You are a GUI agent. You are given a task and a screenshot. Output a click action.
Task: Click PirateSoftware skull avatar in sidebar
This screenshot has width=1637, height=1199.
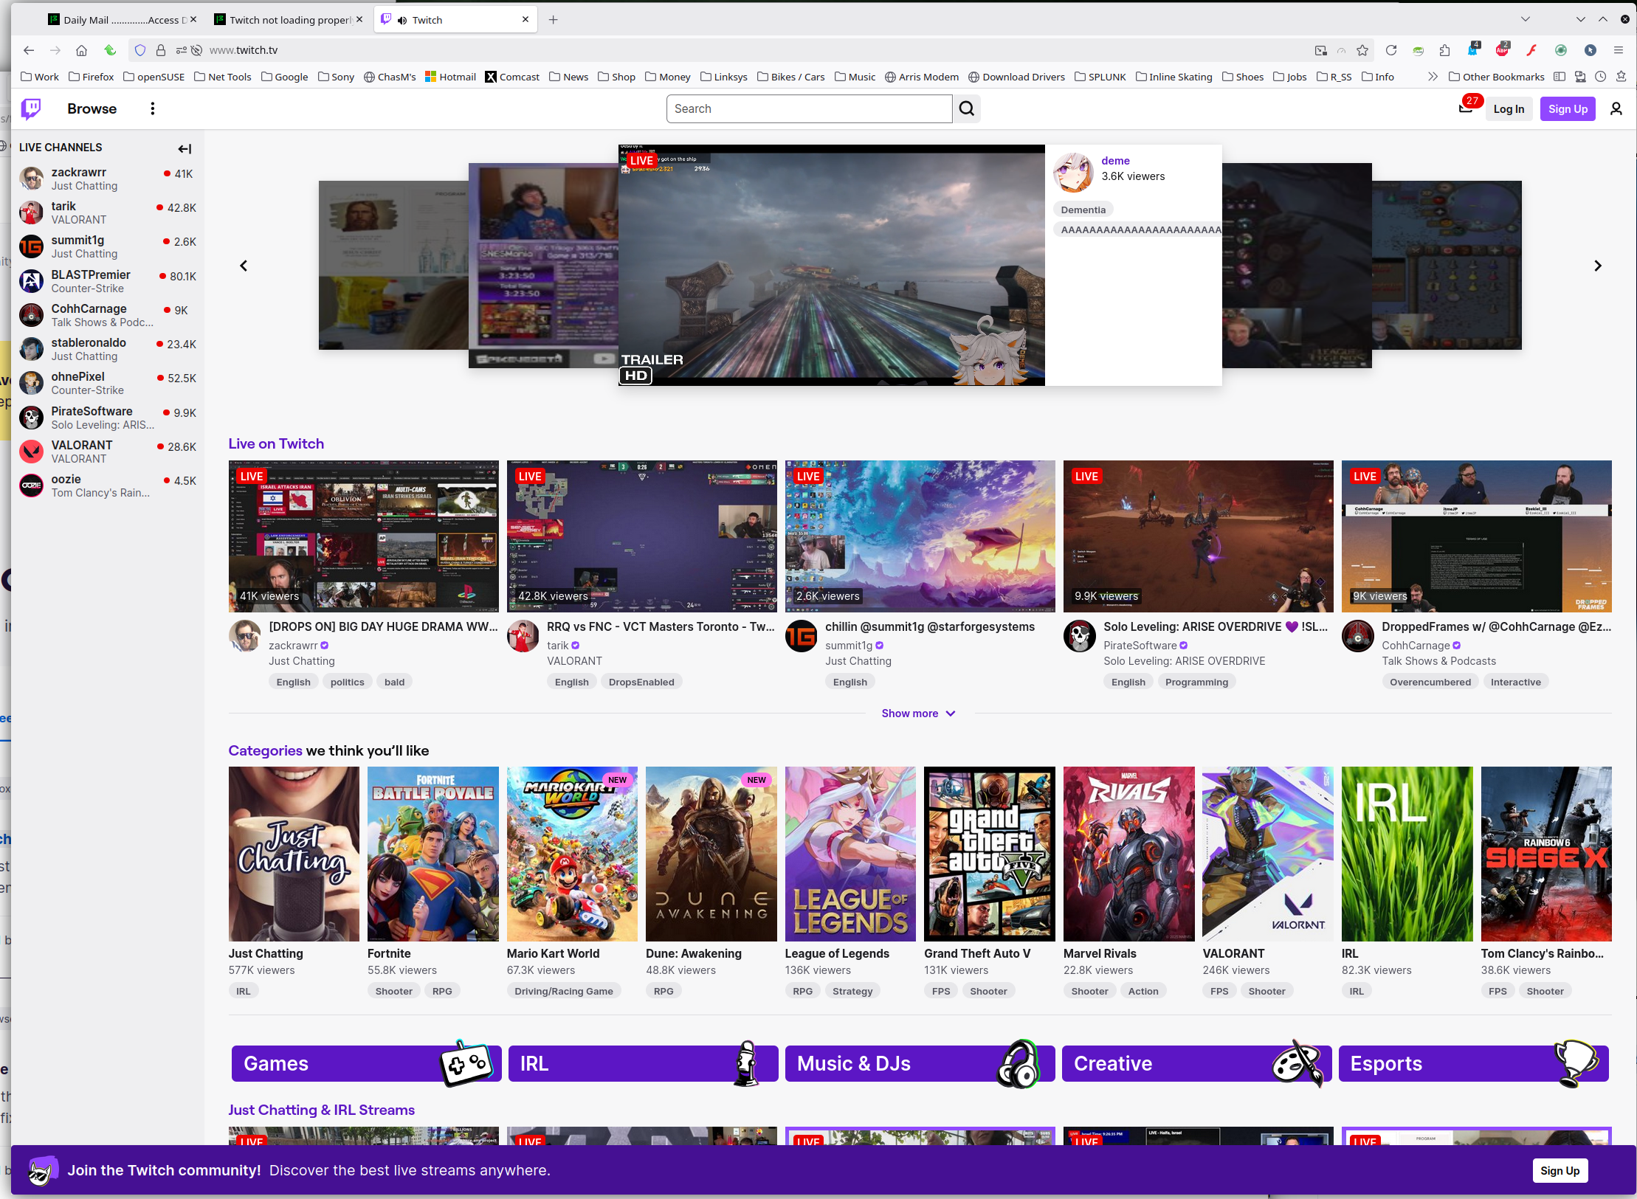(31, 418)
